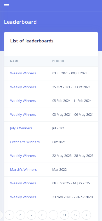This screenshot has height=221, width=102.
Task: Open March's Winners leaderboard
Action: (23, 169)
